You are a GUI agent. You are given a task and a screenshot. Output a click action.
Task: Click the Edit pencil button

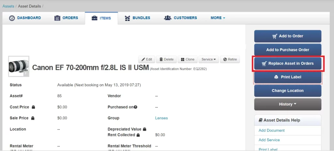[x=146, y=60]
